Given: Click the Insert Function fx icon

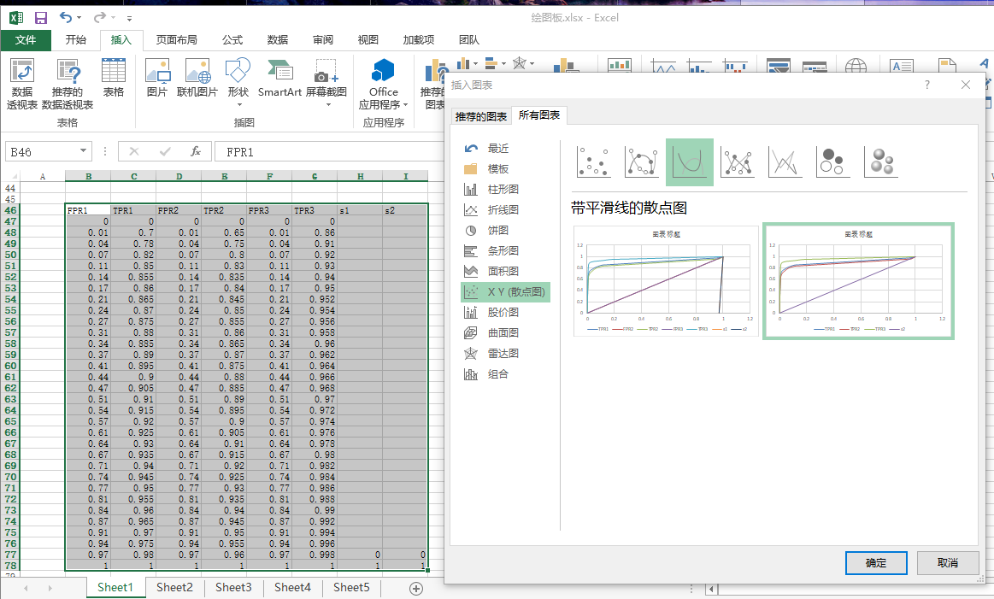Looking at the screenshot, I should tap(196, 151).
